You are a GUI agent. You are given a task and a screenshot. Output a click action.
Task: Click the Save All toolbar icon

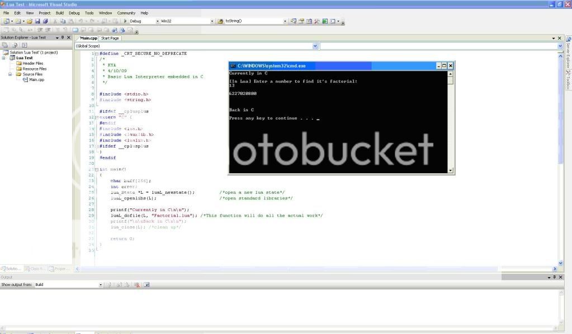(45, 21)
